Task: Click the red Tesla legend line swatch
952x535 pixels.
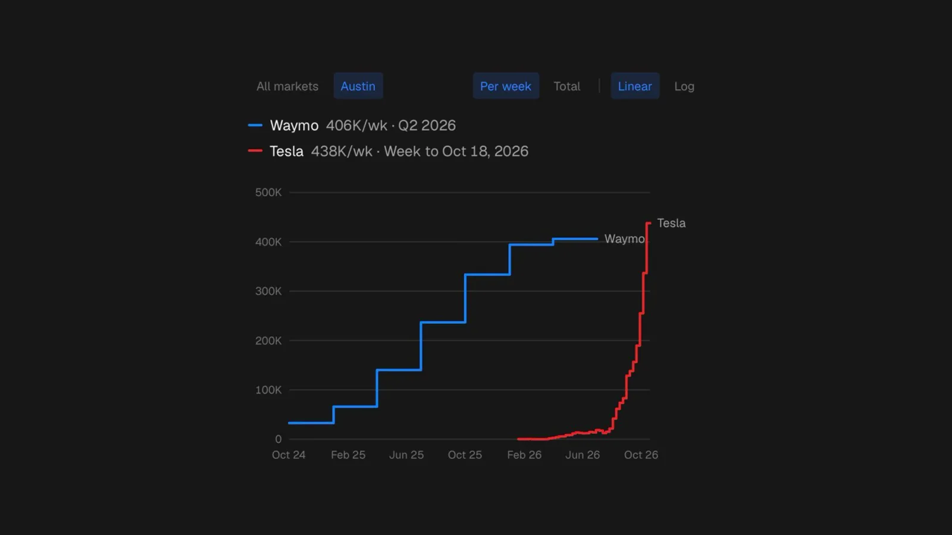Action: 255,151
